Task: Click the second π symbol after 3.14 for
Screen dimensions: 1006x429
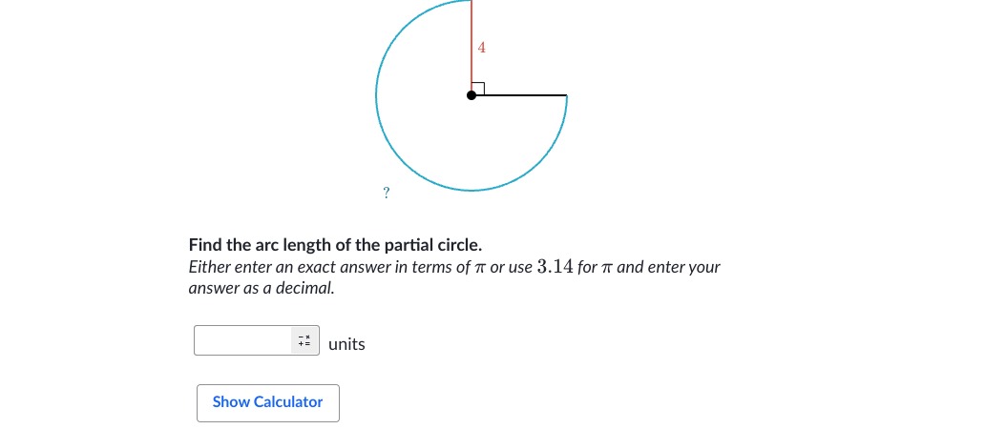Action: [x=607, y=268]
